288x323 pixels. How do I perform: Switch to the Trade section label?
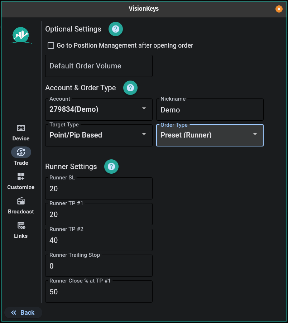click(21, 163)
